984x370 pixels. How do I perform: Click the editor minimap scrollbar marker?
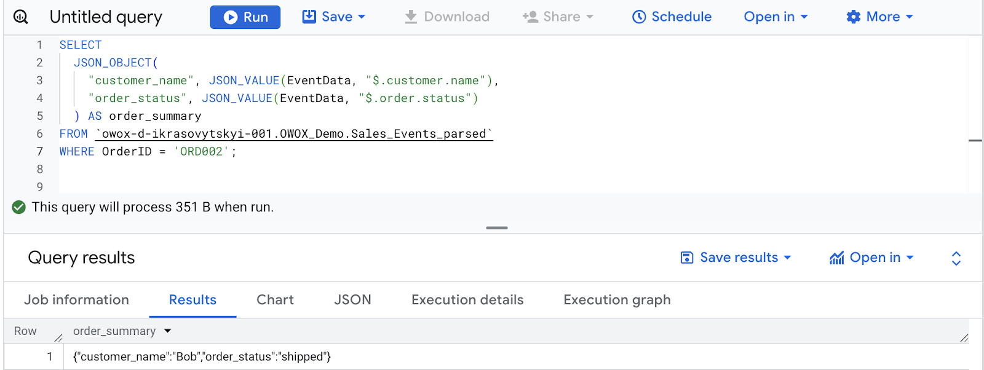point(975,141)
